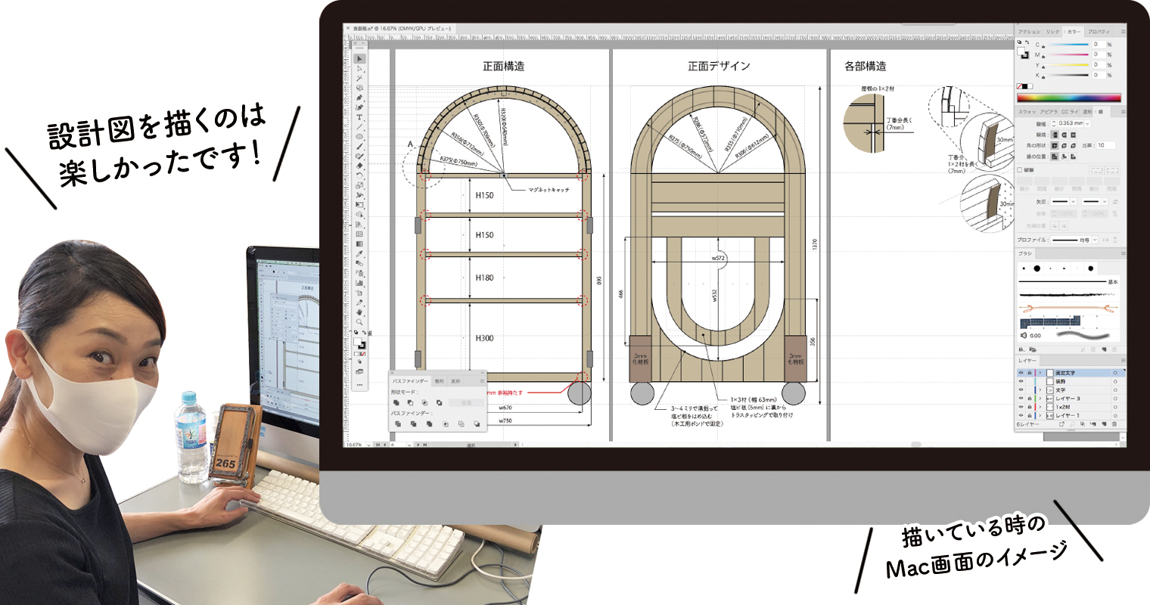Choose bevel join corner shape

[1074, 145]
